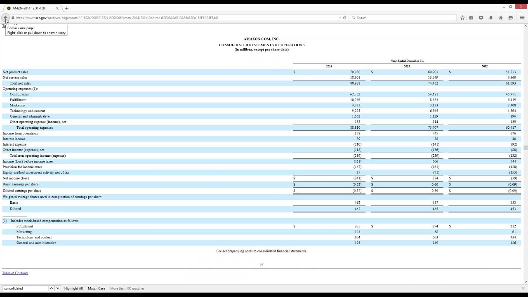Open the Hello chat smiley icon
Viewport: 528px width, 297px height.
511,18
